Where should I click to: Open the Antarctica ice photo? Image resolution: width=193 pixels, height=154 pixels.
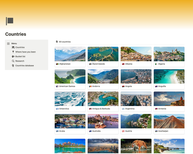click(x=70, y=99)
